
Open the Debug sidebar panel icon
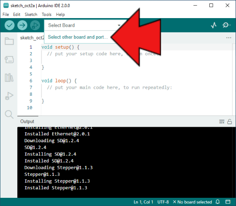coord(9,96)
